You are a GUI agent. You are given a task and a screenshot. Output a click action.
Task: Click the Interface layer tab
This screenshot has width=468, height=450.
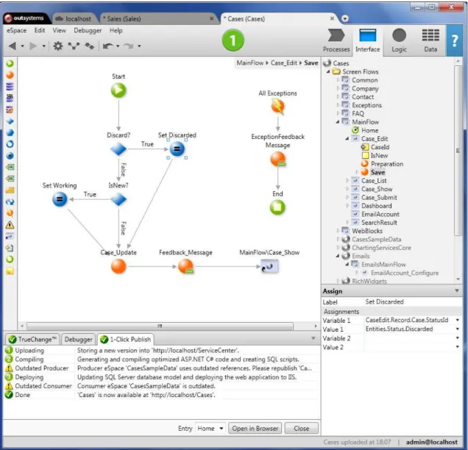[367, 40]
